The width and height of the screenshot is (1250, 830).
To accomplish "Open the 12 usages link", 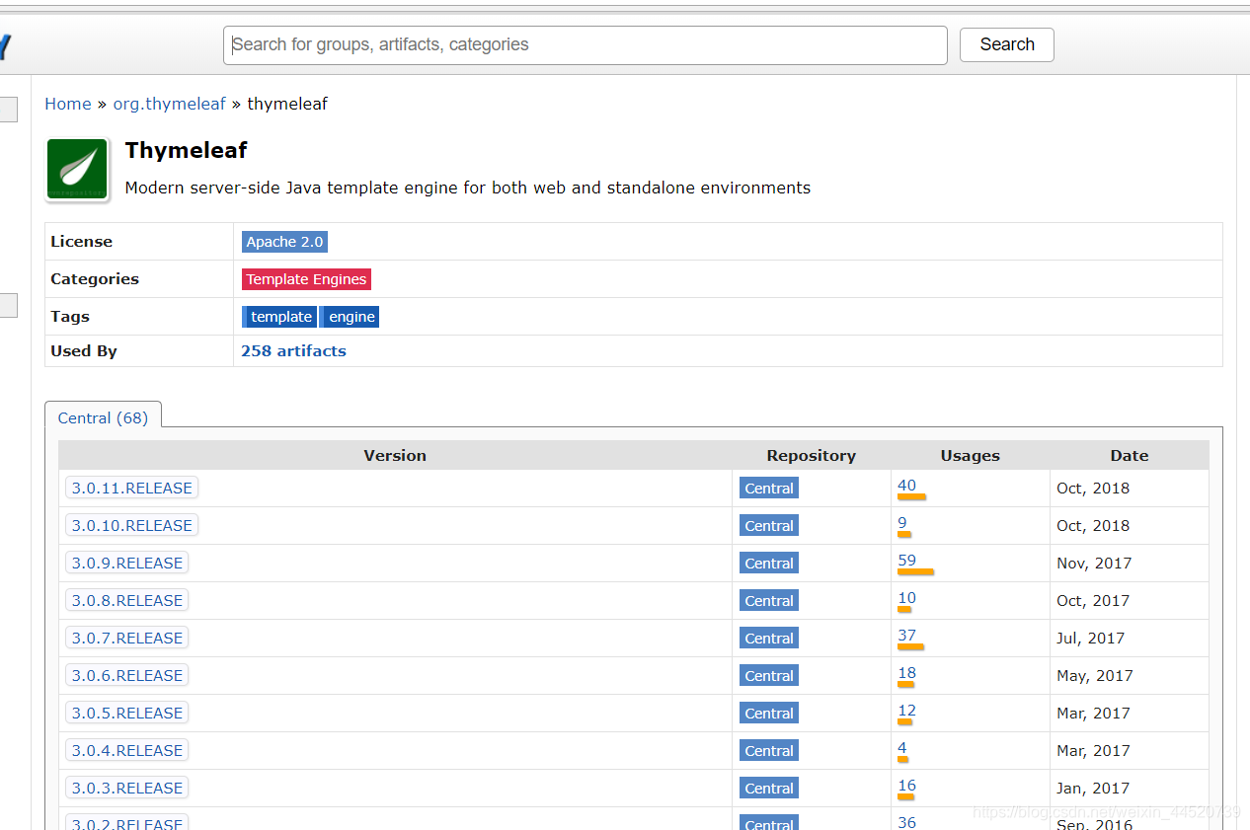I will 907,711.
